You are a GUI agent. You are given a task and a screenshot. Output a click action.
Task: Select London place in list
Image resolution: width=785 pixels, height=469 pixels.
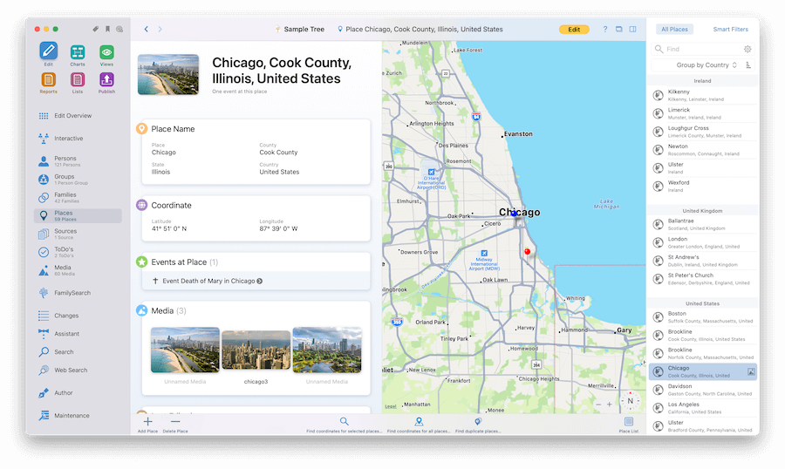tap(703, 242)
